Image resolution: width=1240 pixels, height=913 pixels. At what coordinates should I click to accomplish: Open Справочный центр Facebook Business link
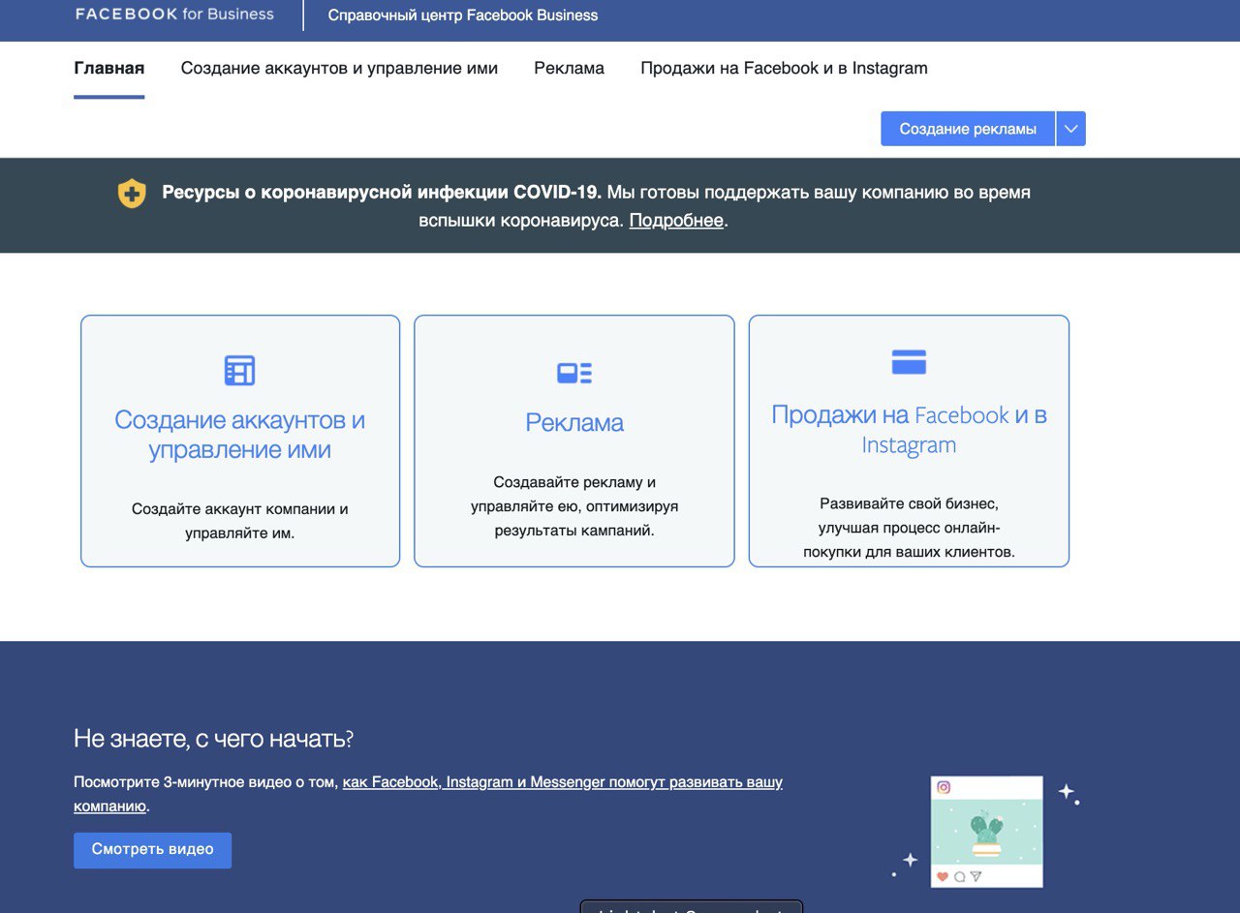[463, 15]
